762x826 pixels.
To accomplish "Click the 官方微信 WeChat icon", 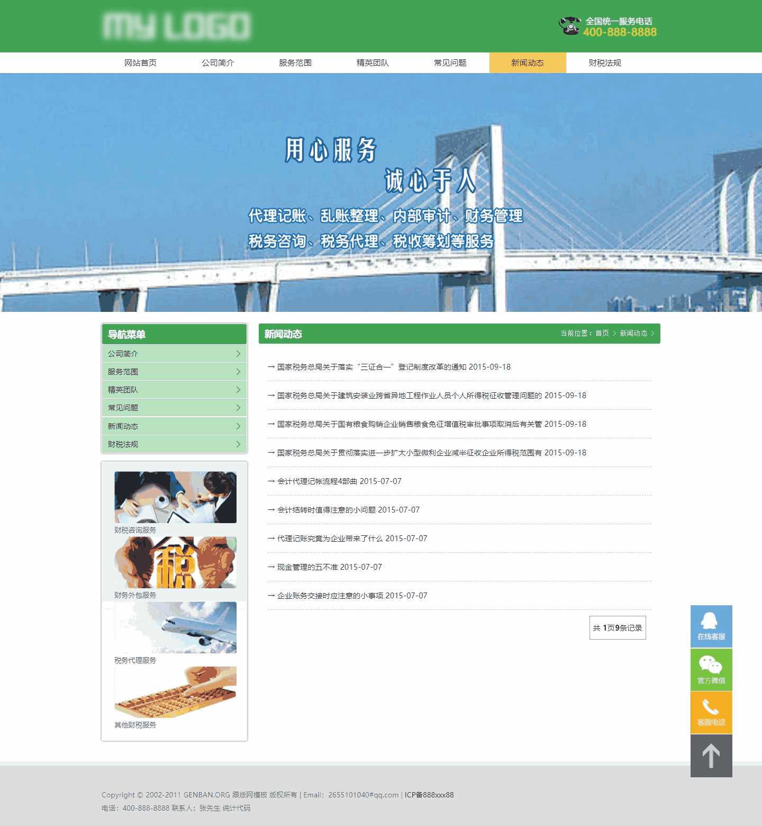I will [x=711, y=669].
